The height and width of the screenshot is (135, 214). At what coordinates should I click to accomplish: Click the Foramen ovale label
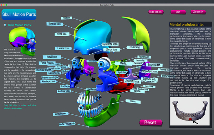point(144,57)
